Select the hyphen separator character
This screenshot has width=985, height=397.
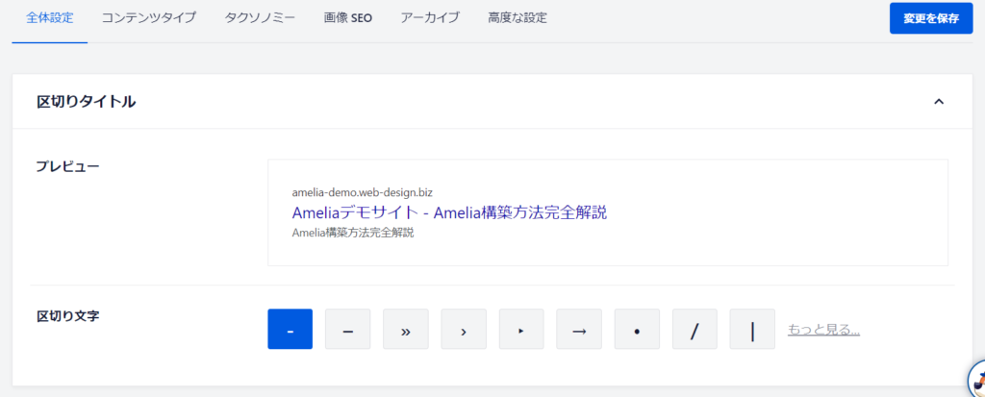[290, 329]
